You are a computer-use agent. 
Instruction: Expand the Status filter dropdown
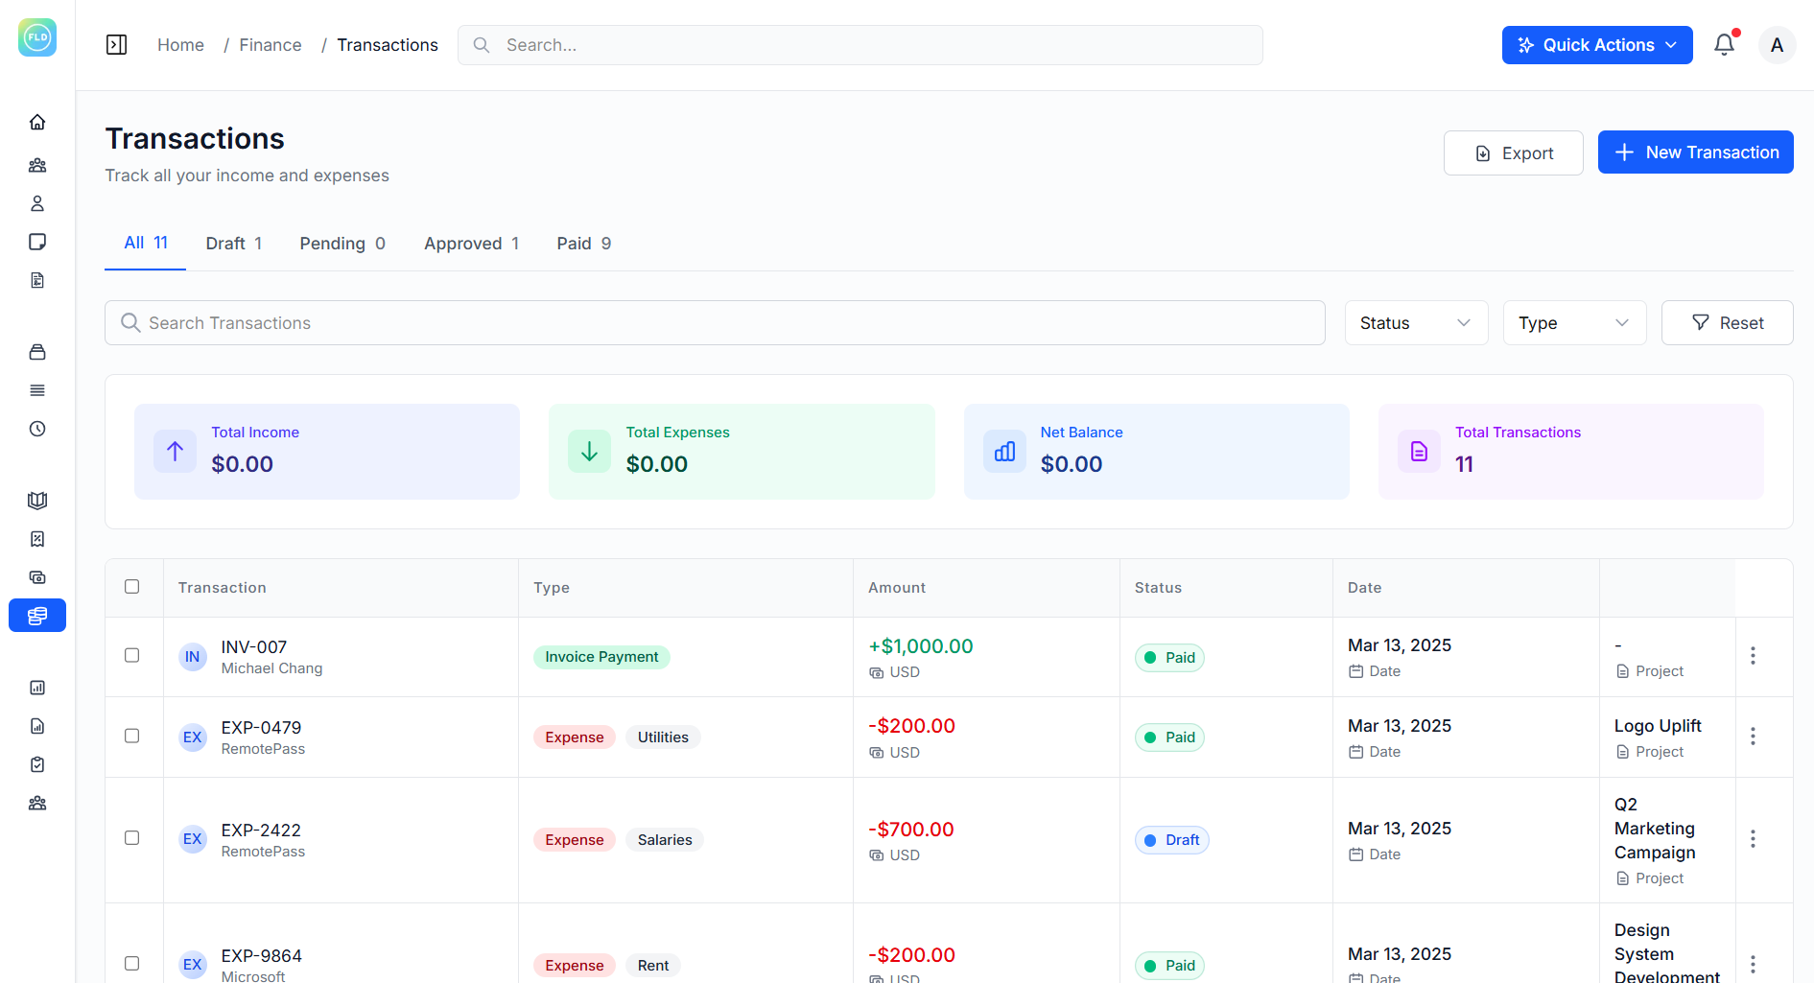[1416, 323]
